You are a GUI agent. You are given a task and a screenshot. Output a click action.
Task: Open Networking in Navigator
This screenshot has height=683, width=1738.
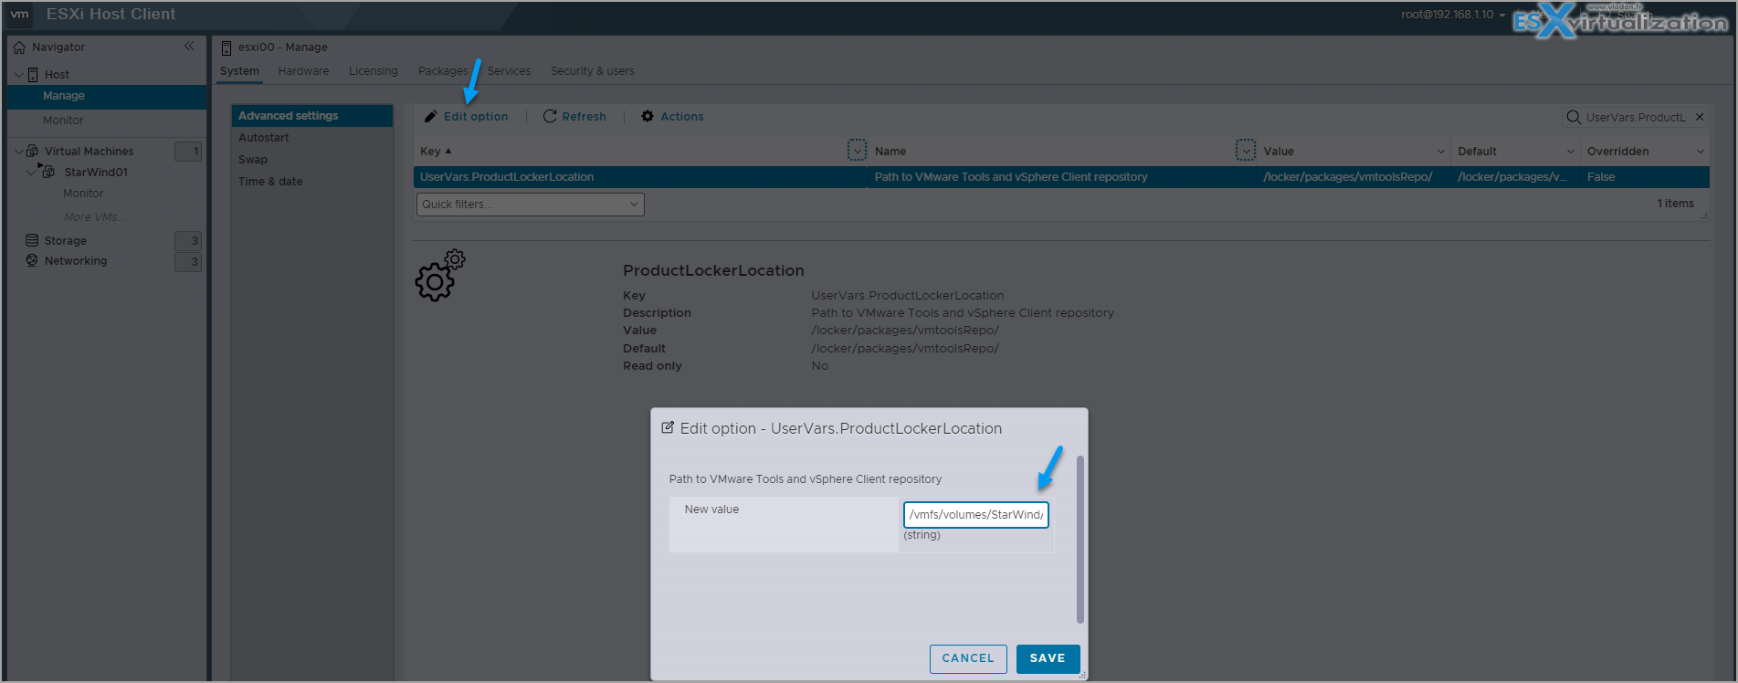(x=76, y=261)
